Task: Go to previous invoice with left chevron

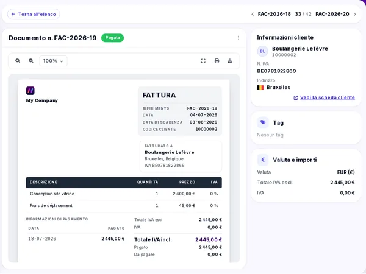Action: (x=253, y=14)
